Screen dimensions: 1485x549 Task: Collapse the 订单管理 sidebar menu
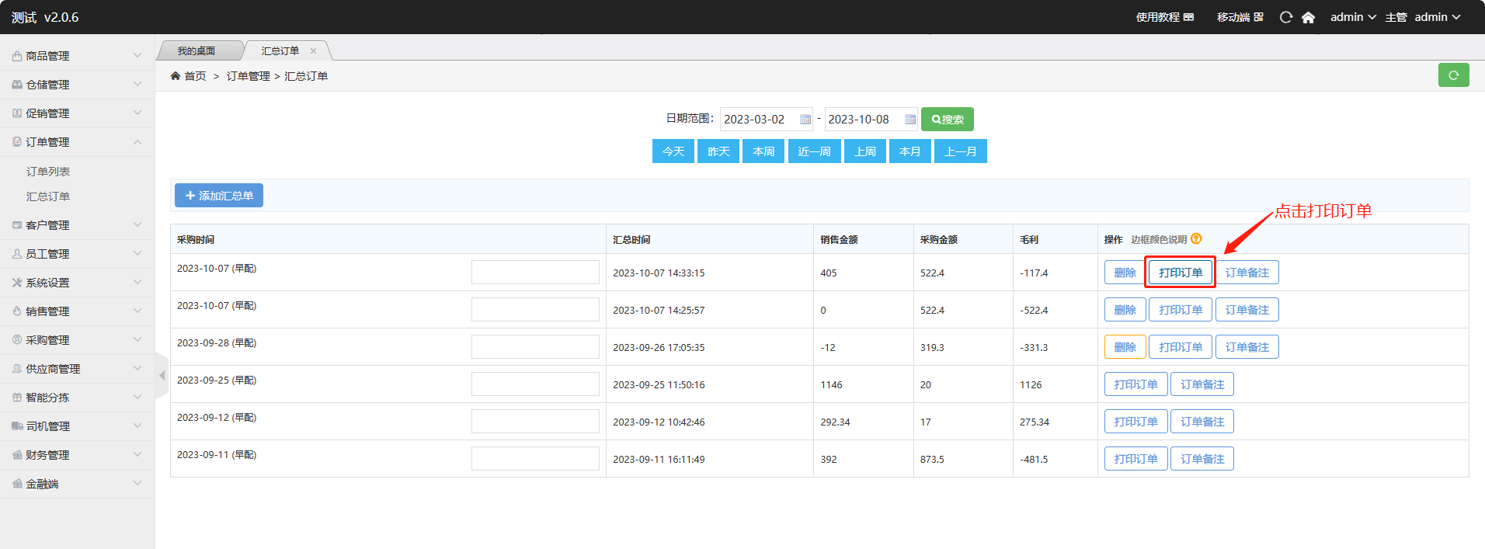[77, 142]
